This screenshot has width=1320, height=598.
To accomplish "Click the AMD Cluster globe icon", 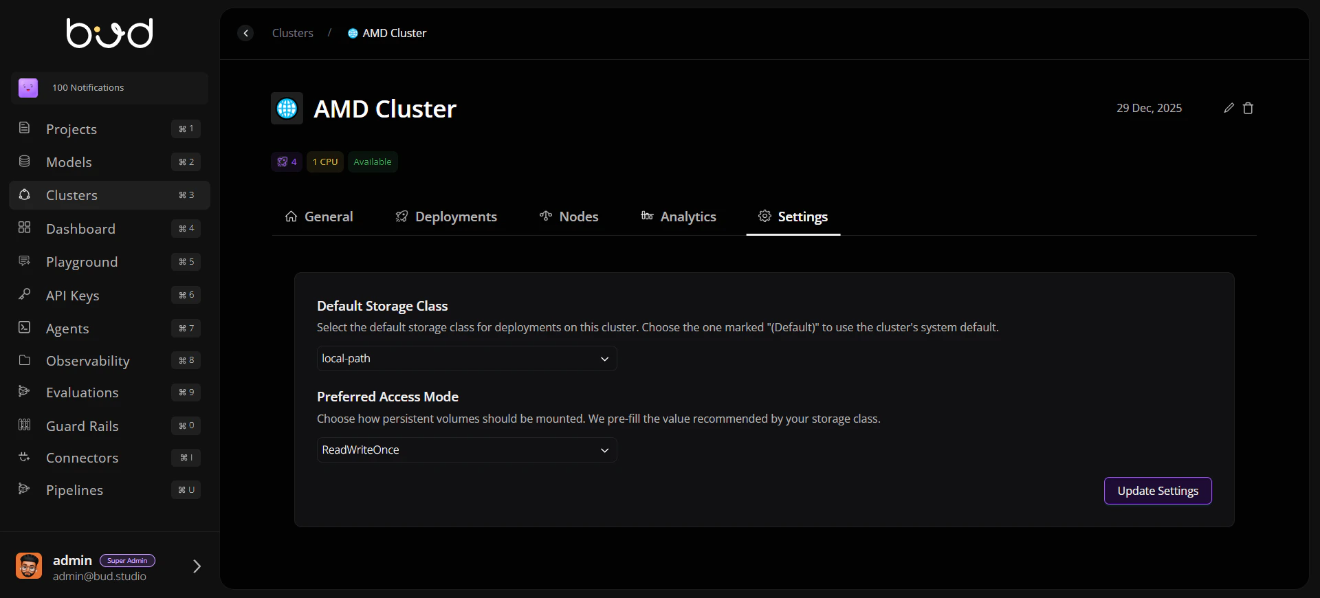I will pos(287,109).
